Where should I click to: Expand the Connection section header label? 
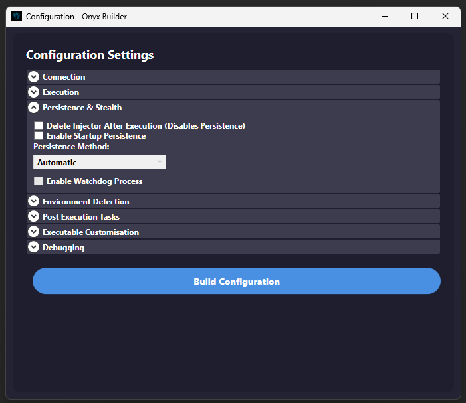pyautogui.click(x=64, y=77)
